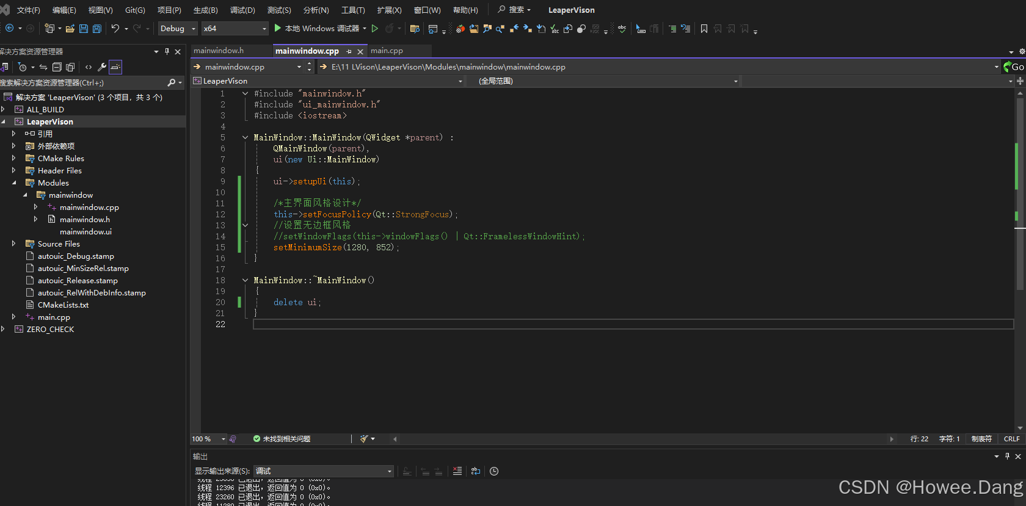
Task: Click the Go button top right
Action: [1014, 67]
